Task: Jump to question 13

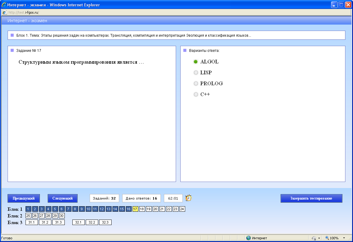Action: click(x=109, y=209)
